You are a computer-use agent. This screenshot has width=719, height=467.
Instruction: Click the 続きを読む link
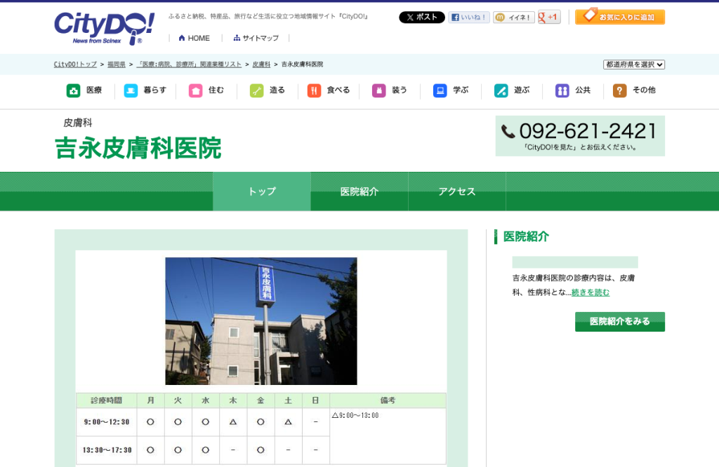[x=591, y=292]
